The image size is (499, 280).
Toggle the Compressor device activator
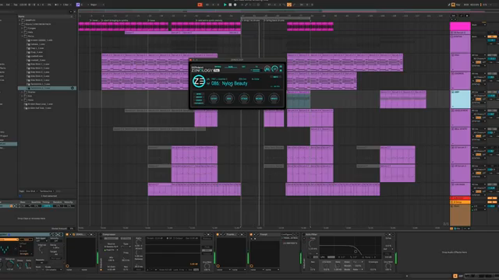(x=101, y=235)
